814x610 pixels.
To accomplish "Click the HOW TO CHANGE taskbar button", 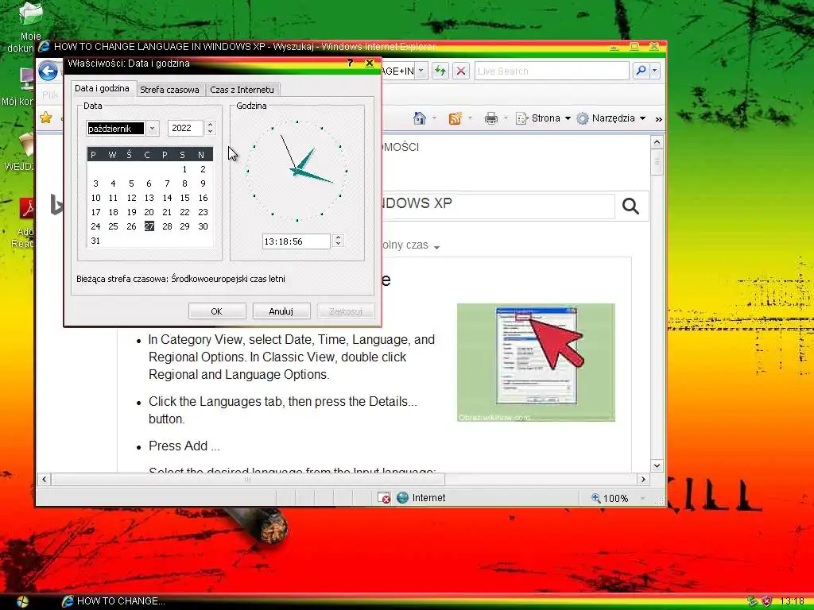I will click(x=114, y=601).
